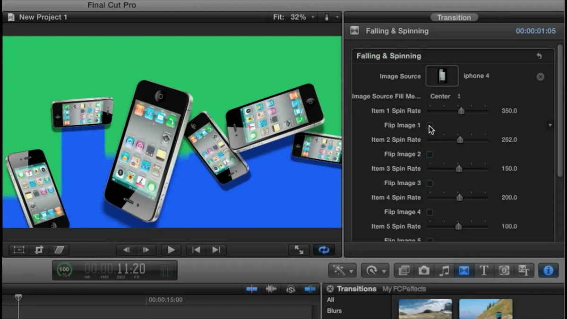Click the New Project 1 viewer title
The image size is (567, 319).
click(43, 17)
